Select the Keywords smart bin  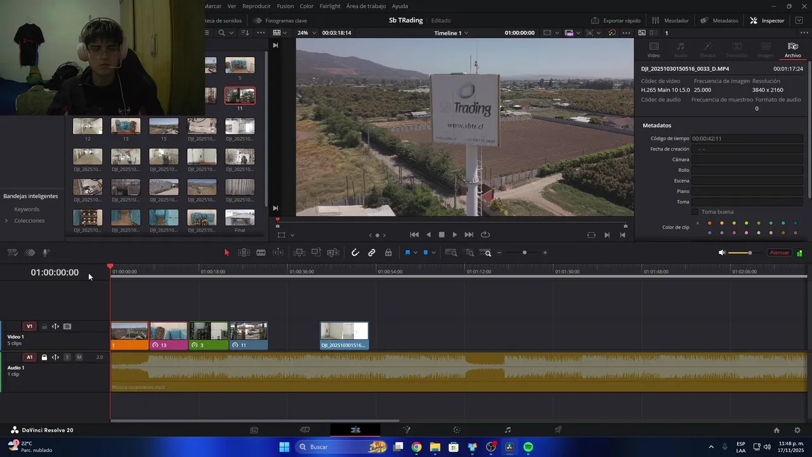click(x=27, y=209)
